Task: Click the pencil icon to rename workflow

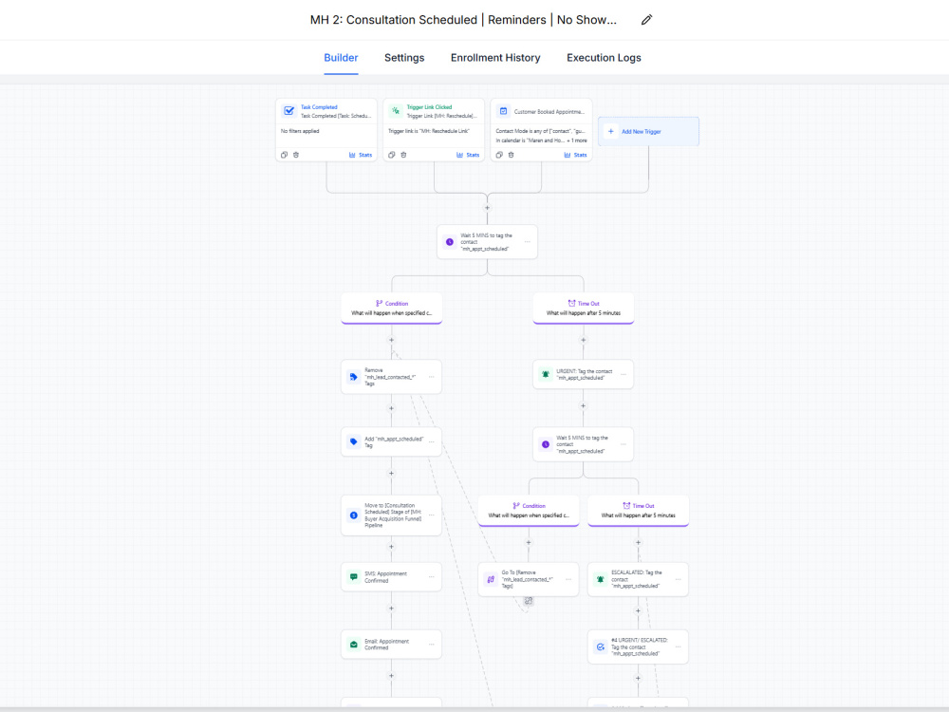Action: pos(646,20)
